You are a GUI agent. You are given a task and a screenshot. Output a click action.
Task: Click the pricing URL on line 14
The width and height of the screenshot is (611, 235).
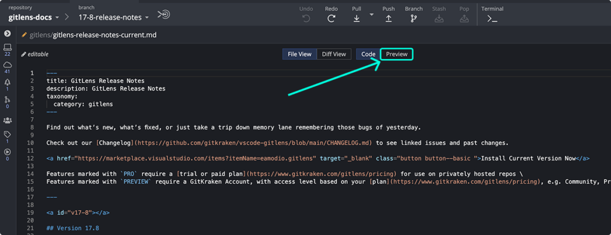coord(322,174)
